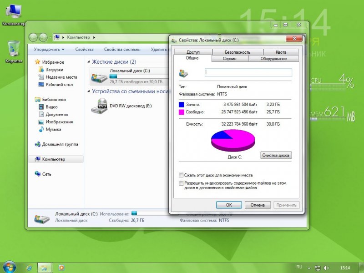Click the Документы library icon
The height and width of the screenshot is (273, 364).
pos(41,114)
